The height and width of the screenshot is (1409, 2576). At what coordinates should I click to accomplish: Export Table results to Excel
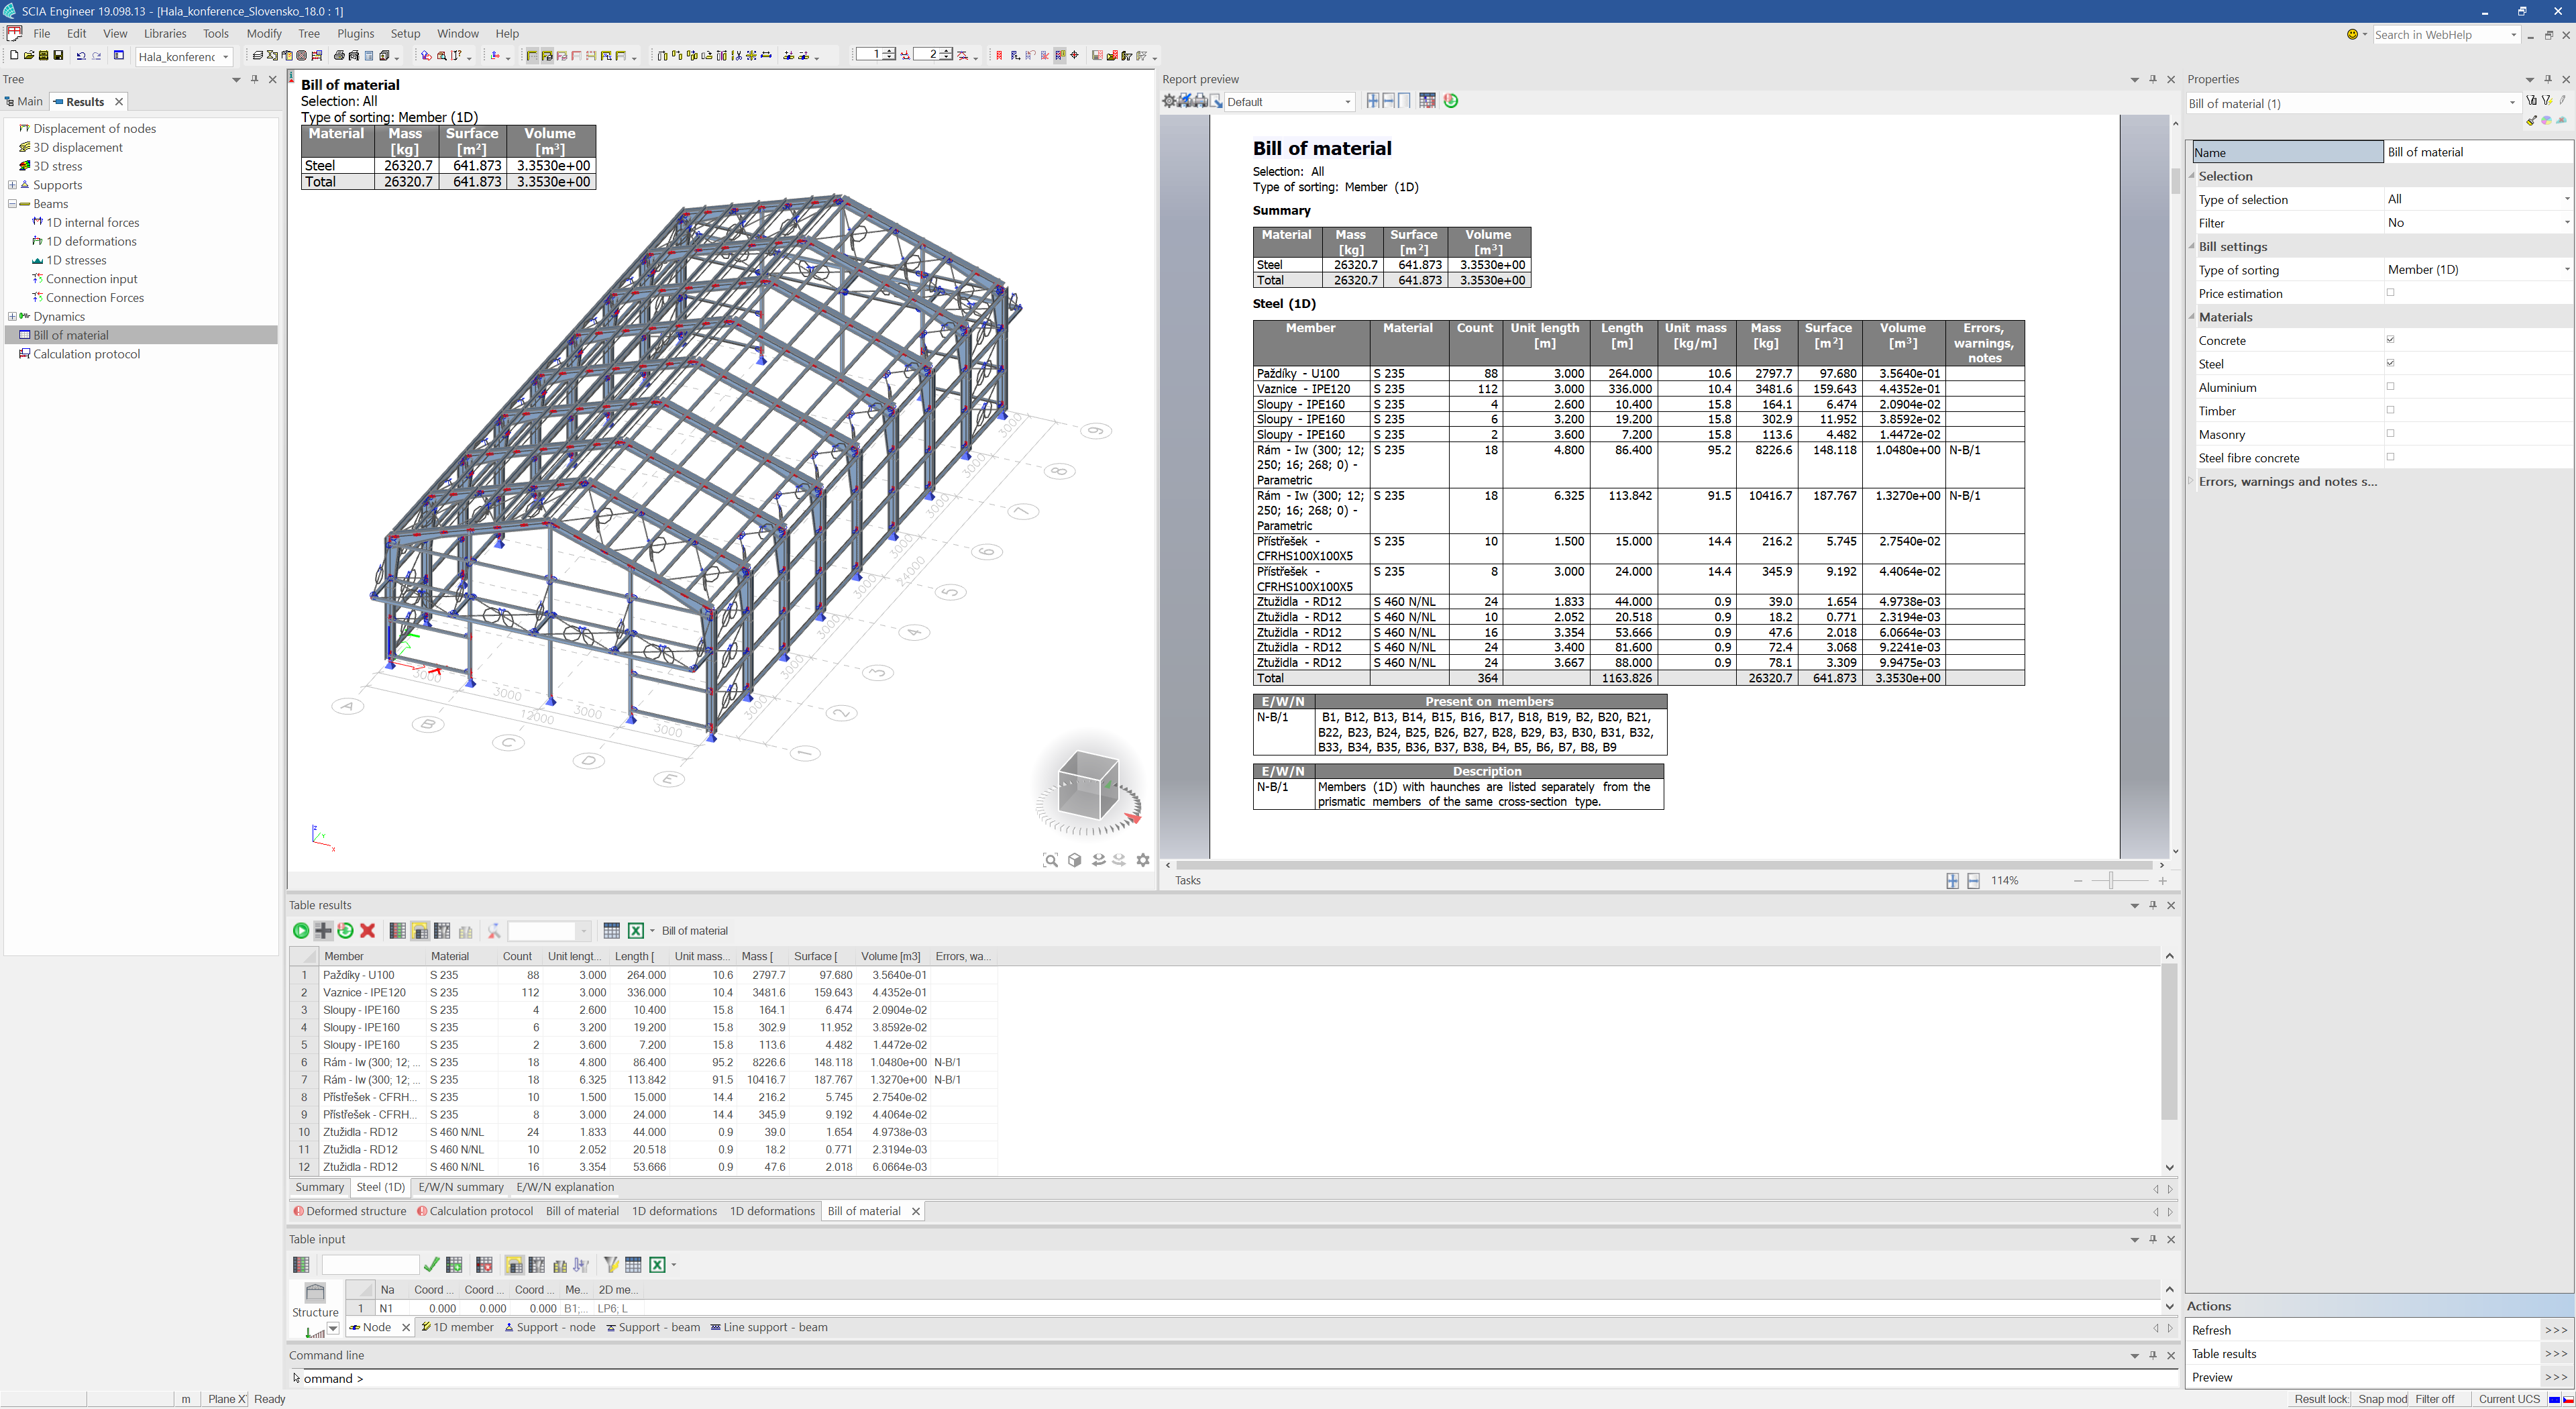click(636, 931)
